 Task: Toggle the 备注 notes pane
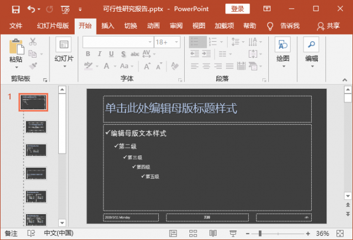tap(11, 234)
